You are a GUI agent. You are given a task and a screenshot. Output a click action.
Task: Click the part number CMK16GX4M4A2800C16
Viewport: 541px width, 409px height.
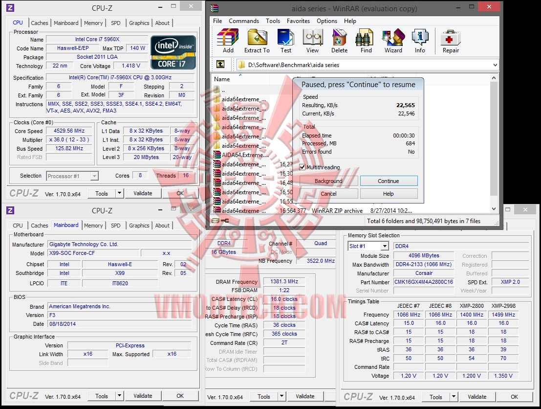(424, 282)
